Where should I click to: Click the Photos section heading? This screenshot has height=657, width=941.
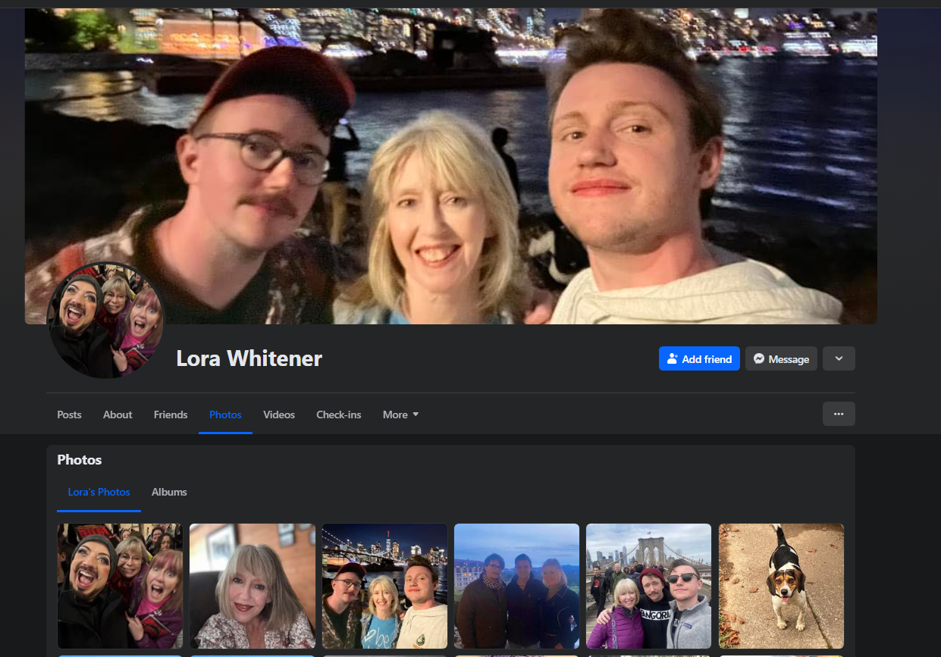(80, 460)
